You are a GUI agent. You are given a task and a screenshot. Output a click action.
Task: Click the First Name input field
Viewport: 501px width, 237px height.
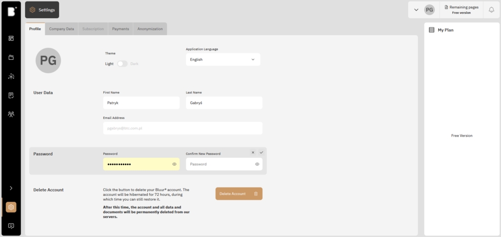coord(141,103)
